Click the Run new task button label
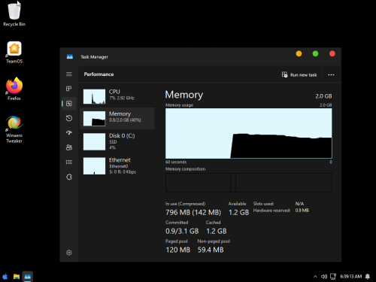Viewport: 376px width, 282px height. click(303, 75)
